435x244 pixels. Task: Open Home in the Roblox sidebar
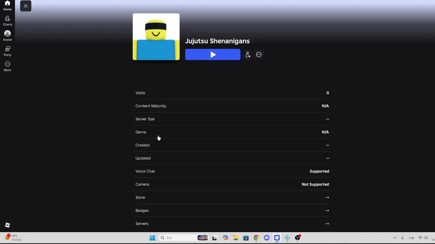click(7, 6)
